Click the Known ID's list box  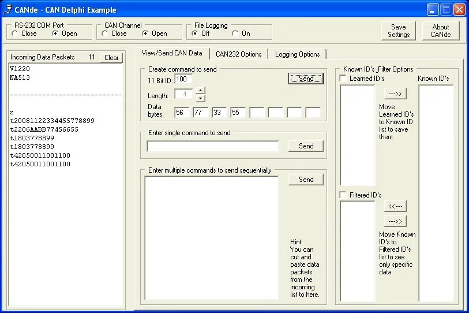point(436,193)
